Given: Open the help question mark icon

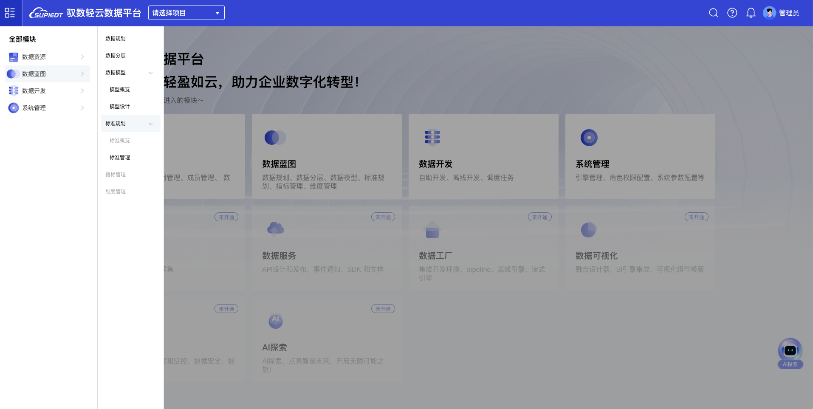Looking at the screenshot, I should [732, 13].
